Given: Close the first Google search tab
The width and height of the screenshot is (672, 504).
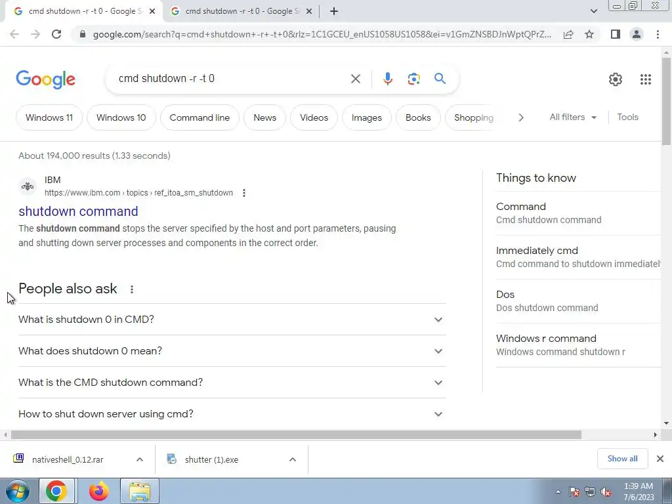Looking at the screenshot, I should (152, 12).
